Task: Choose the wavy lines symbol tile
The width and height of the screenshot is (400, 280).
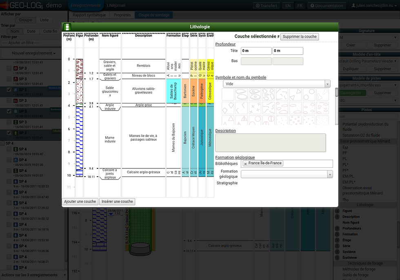Action: coord(269,108)
